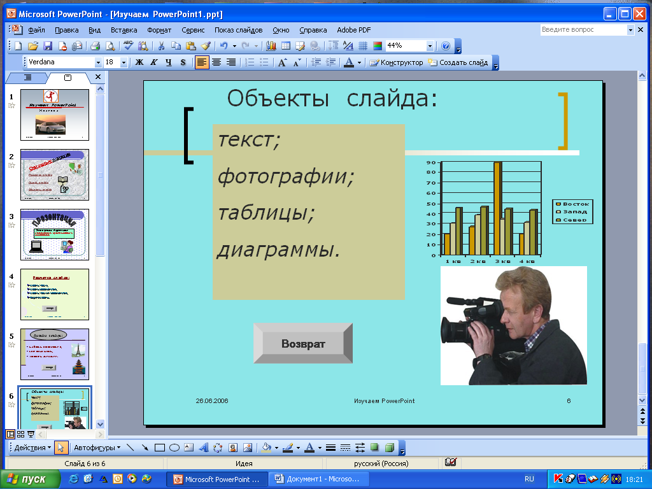Expand the Автофигуры menu
The width and height of the screenshot is (652, 489).
tap(97, 448)
